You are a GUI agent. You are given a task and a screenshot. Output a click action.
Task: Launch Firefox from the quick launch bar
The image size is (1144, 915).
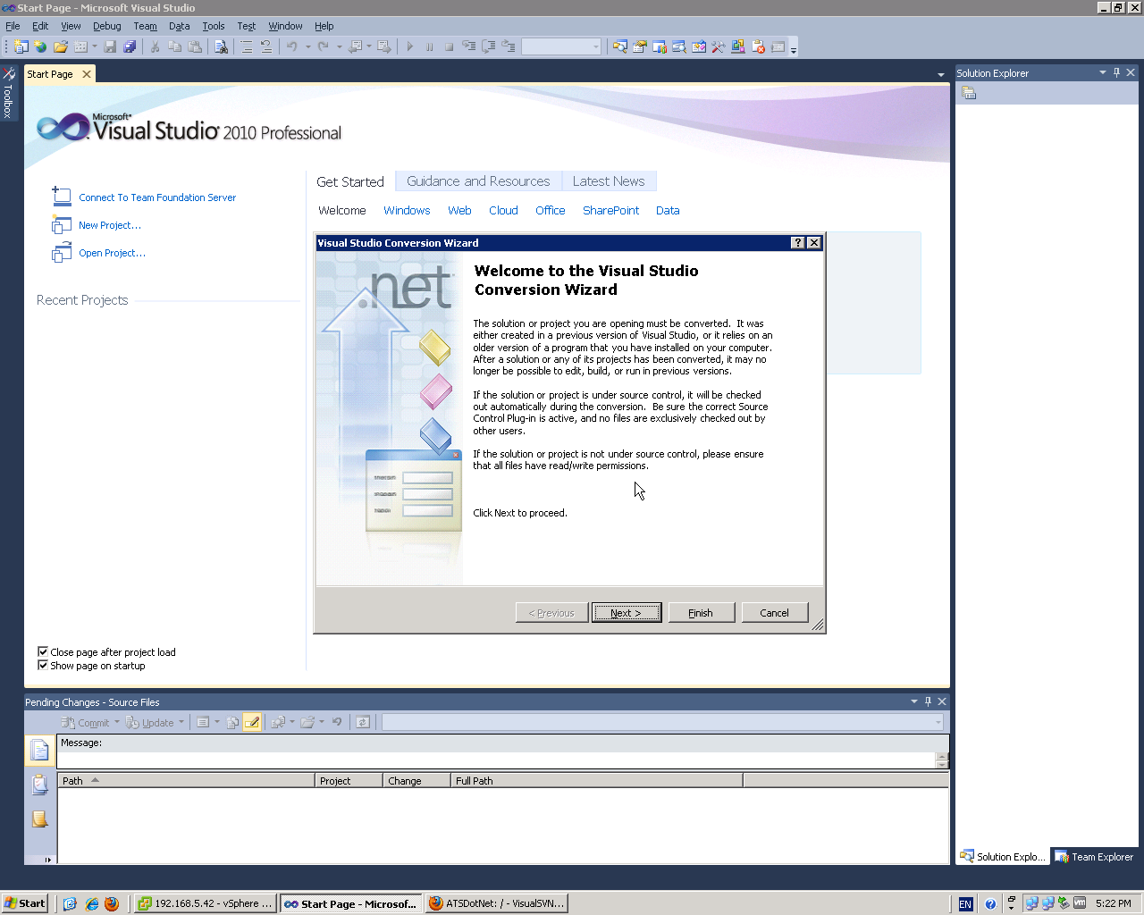[112, 903]
